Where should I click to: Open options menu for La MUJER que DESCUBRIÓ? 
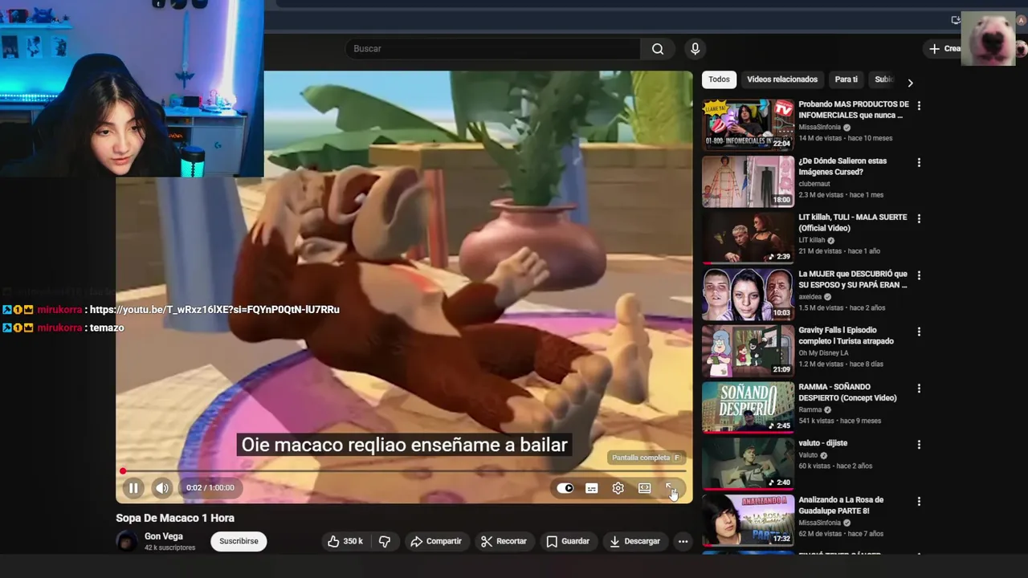[919, 275]
